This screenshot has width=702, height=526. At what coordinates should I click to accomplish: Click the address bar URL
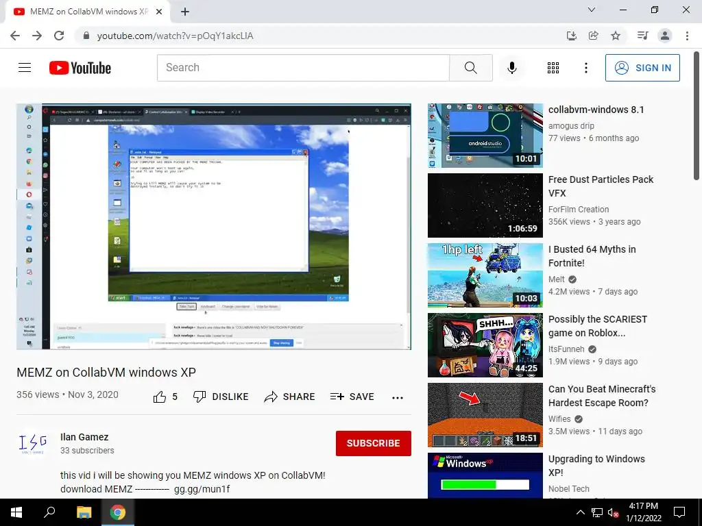[x=175, y=36]
